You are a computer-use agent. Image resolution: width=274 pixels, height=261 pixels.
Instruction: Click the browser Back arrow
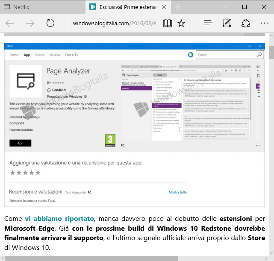click(x=10, y=23)
